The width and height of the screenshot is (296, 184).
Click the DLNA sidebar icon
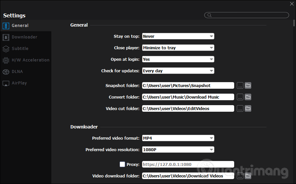6,72
